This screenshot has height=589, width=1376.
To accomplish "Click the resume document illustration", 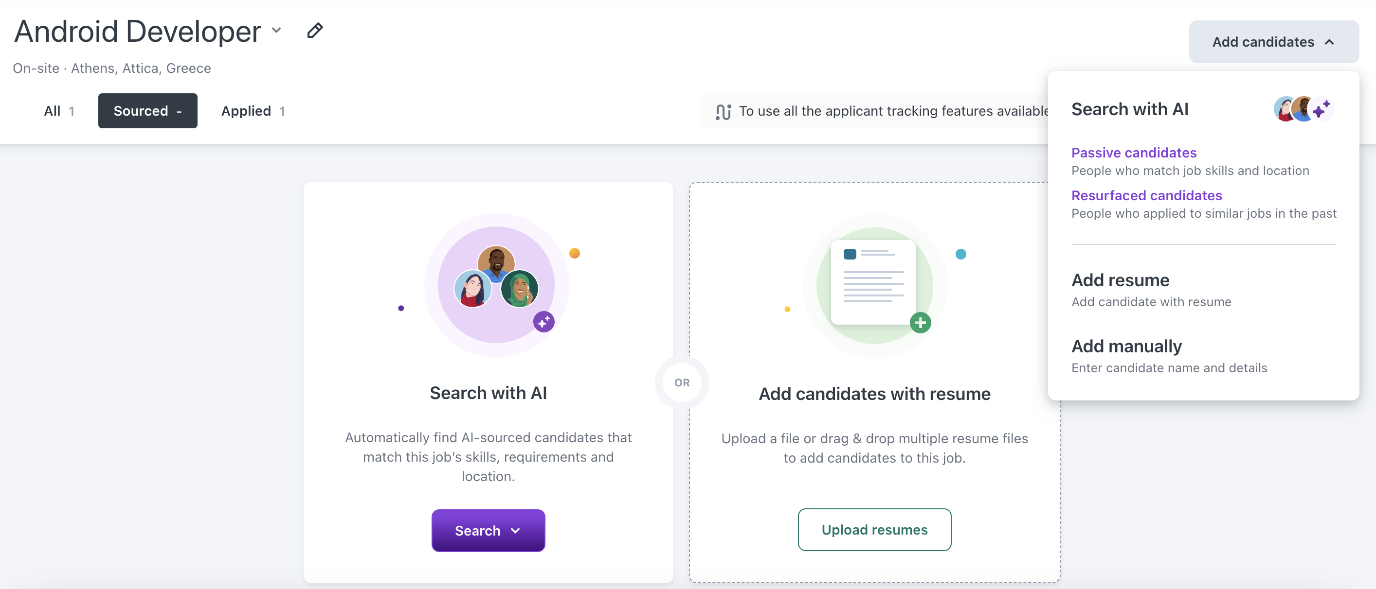I will click(x=873, y=282).
